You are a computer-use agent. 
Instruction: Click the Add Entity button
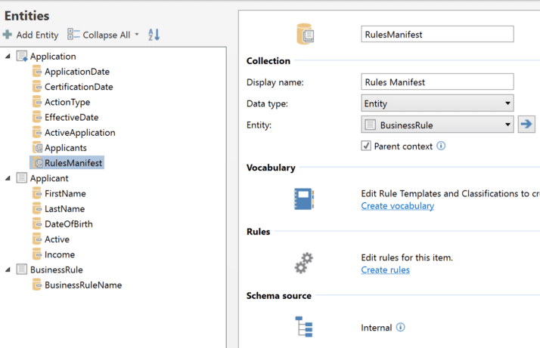click(30, 35)
